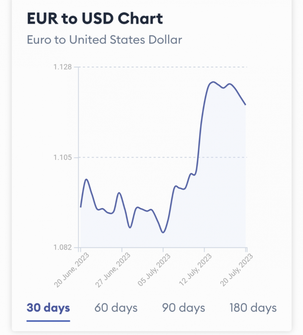Click the 20 July, 2023 date label
The height and width of the screenshot is (335, 303).
tap(236, 269)
